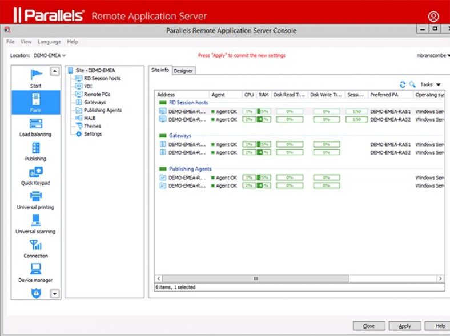The height and width of the screenshot is (336, 450).
Task: Open the Language menu
Action: pos(49,42)
